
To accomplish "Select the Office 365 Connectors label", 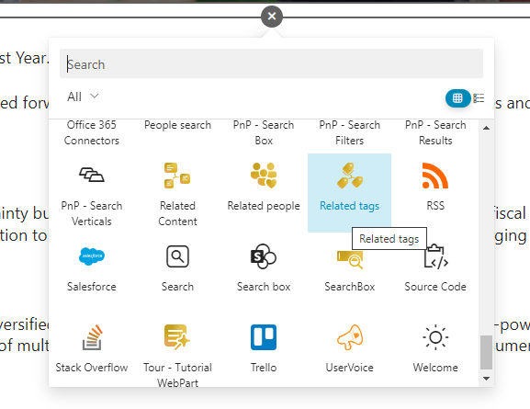I will point(92,132).
